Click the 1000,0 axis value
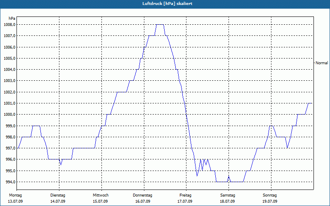 (x=9, y=115)
